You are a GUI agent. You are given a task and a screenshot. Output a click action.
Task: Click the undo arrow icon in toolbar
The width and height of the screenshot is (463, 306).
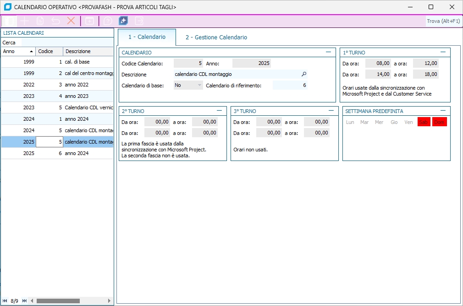55,21
